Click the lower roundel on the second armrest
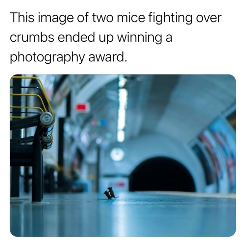This screenshot has width=246, height=251. [x=48, y=139]
